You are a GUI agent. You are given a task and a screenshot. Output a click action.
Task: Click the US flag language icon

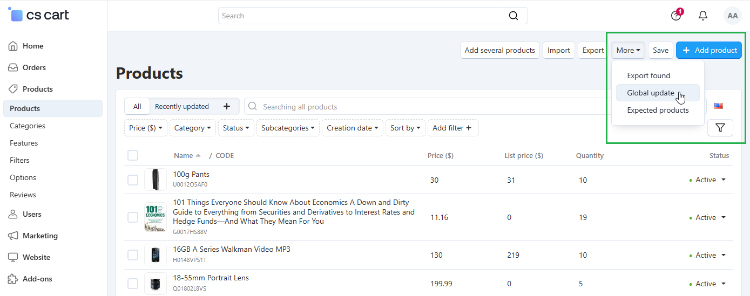(719, 106)
